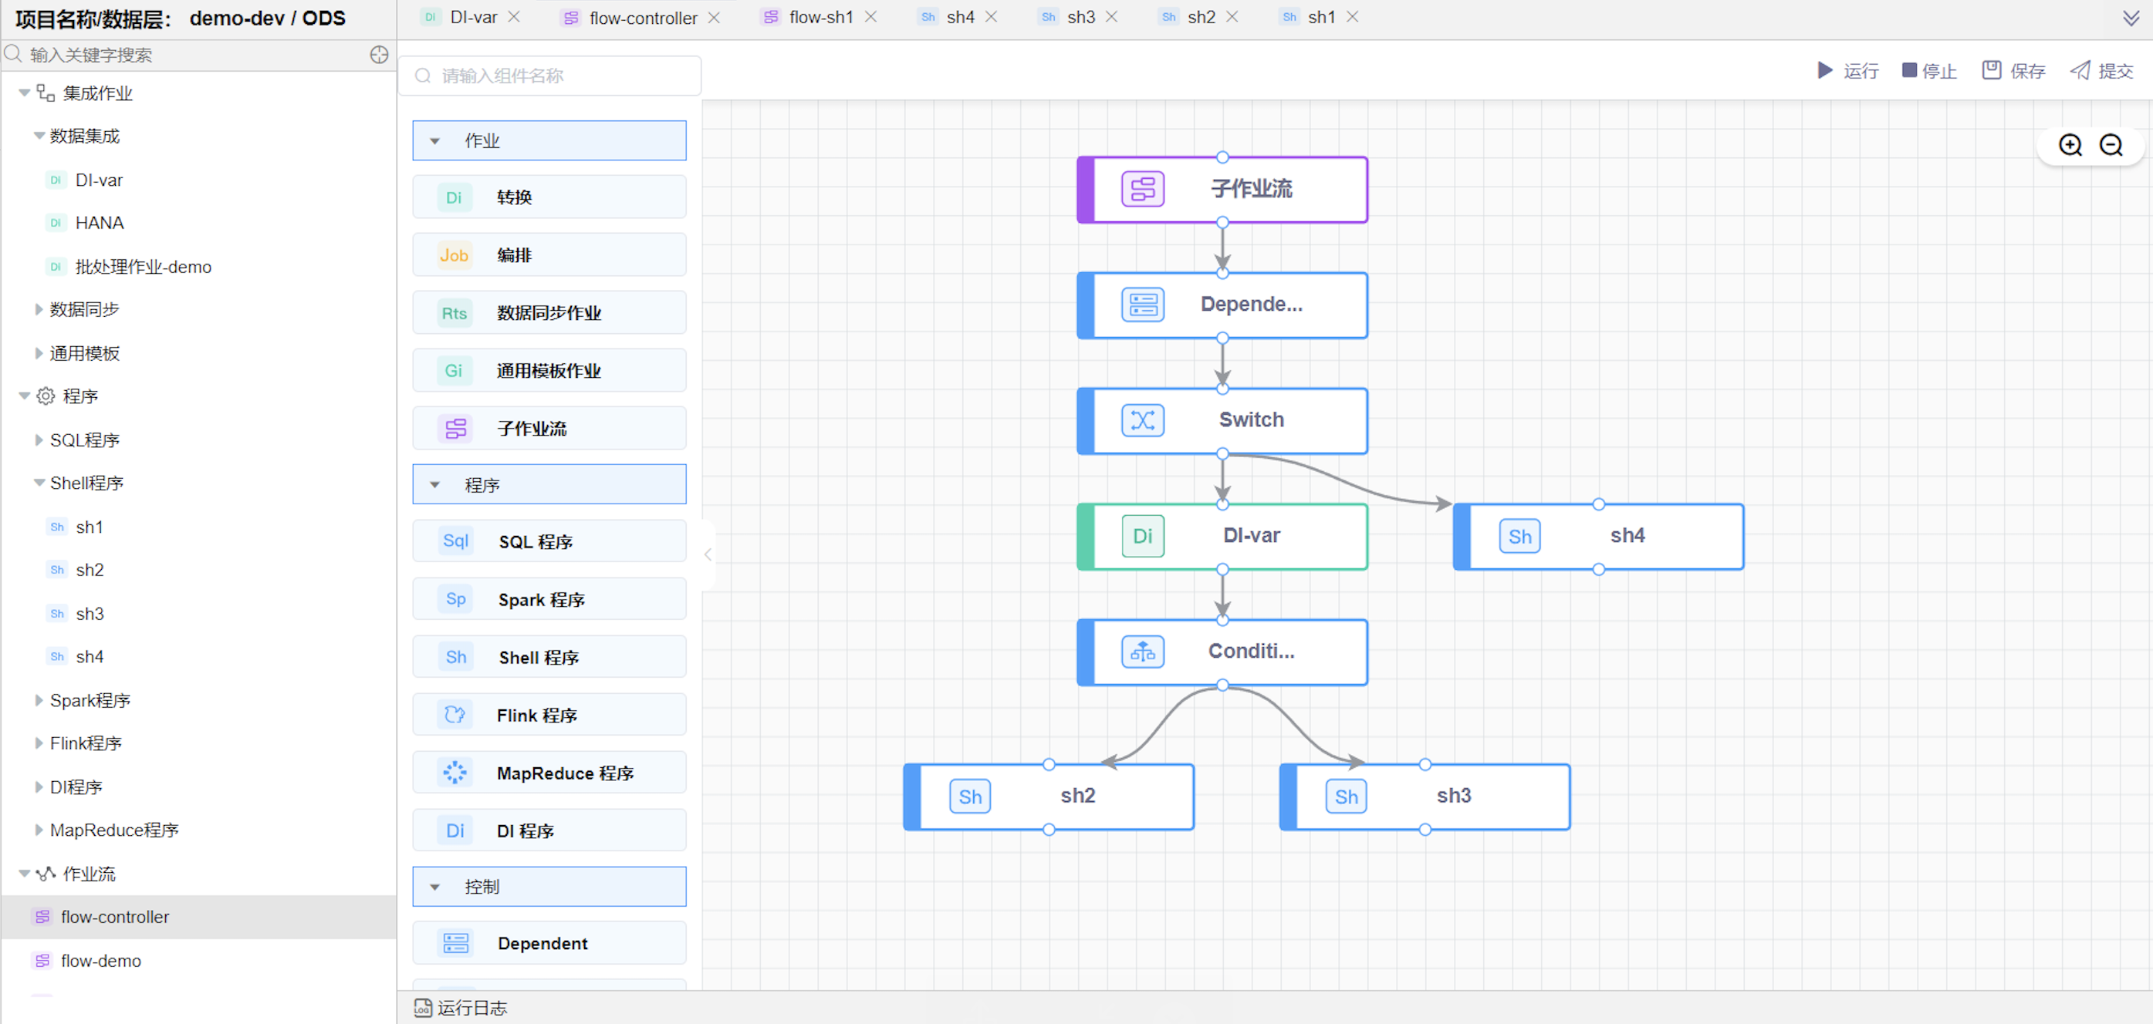
Task: Select the Flink 程序 component
Action: 548,714
